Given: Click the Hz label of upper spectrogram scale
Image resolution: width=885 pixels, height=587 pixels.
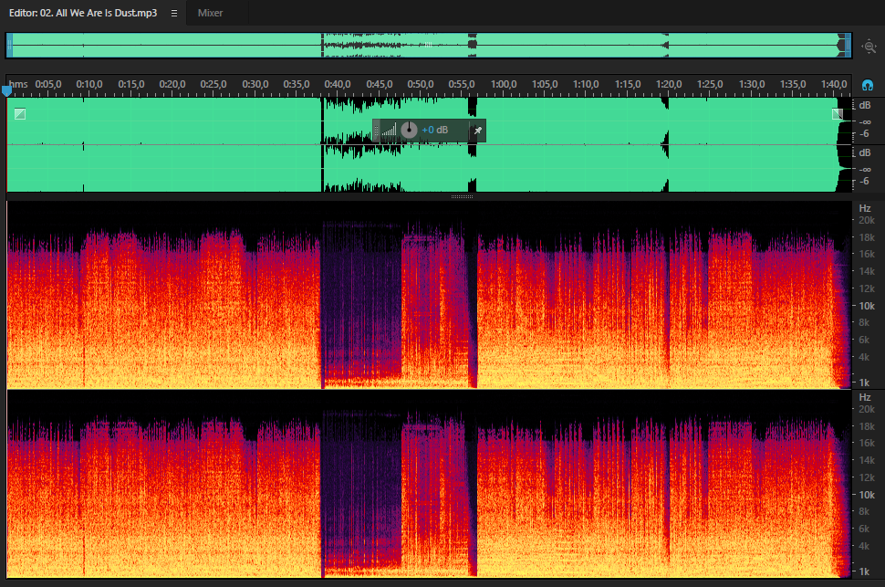Looking at the screenshot, I should tap(865, 208).
